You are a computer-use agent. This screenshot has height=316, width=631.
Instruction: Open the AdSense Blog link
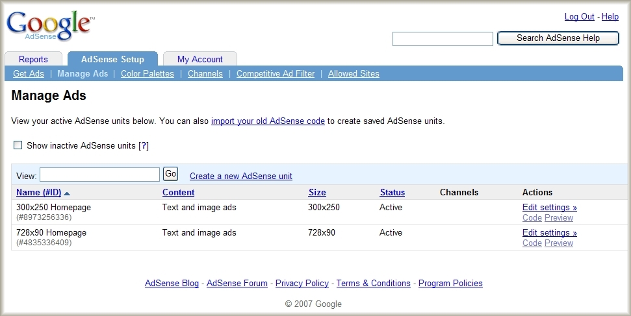(x=172, y=283)
